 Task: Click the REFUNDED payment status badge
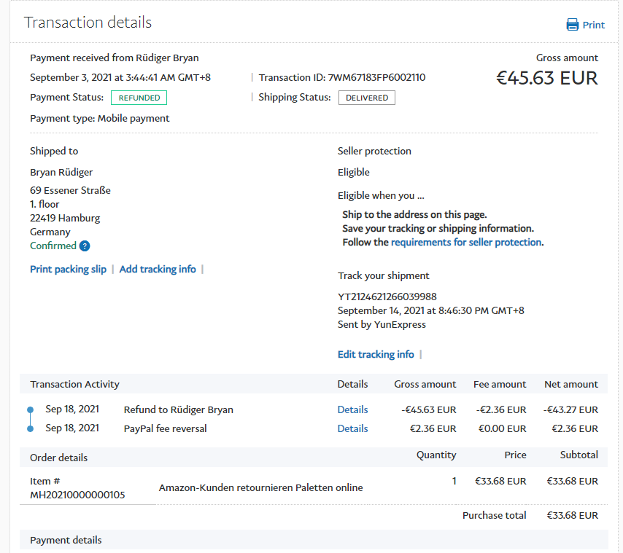coord(139,98)
